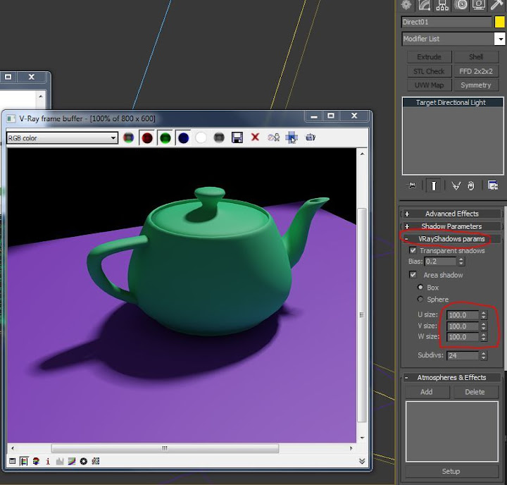
Task: Save the rendered image with floppy icon
Action: point(237,138)
